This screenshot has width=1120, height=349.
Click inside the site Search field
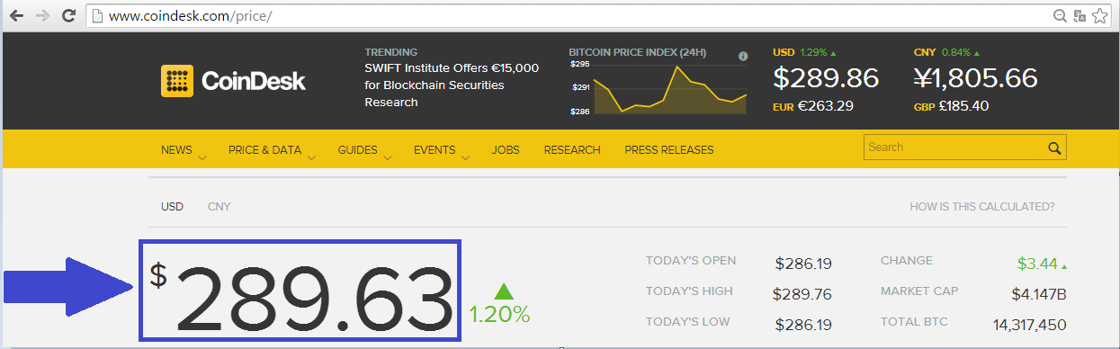(x=954, y=148)
